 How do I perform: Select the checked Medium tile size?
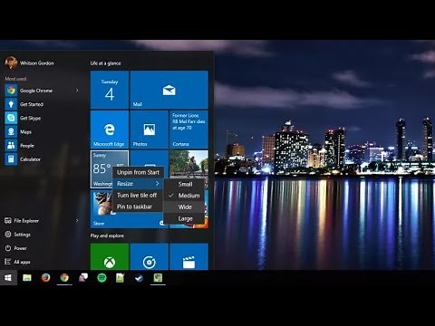[x=184, y=196]
